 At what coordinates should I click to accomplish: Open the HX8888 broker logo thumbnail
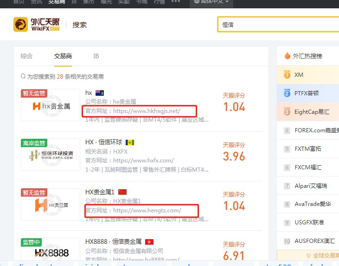pyautogui.click(x=51, y=249)
